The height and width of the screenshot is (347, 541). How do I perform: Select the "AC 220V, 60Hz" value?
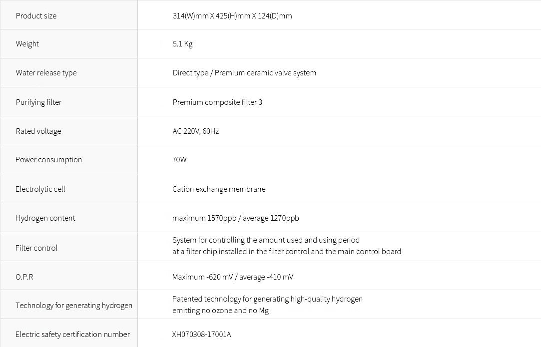pyautogui.click(x=196, y=131)
